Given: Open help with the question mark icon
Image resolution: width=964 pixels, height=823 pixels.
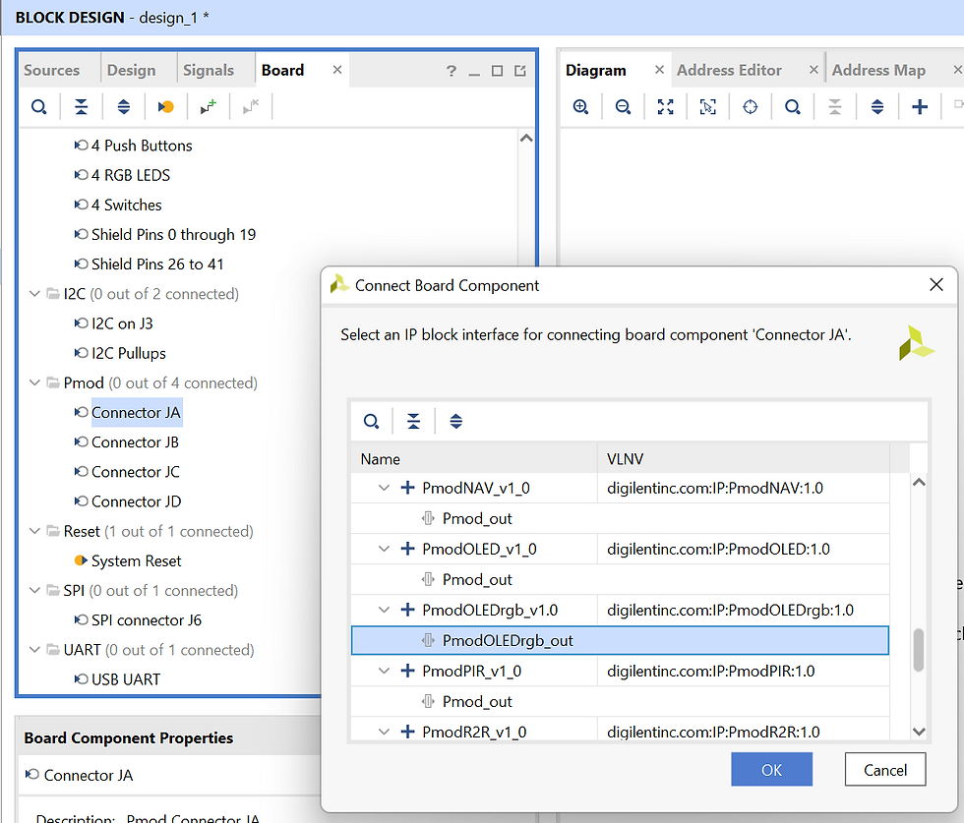Looking at the screenshot, I should tap(452, 71).
